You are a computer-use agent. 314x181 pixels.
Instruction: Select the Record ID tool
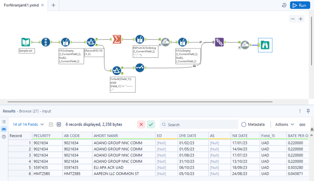(46, 42)
